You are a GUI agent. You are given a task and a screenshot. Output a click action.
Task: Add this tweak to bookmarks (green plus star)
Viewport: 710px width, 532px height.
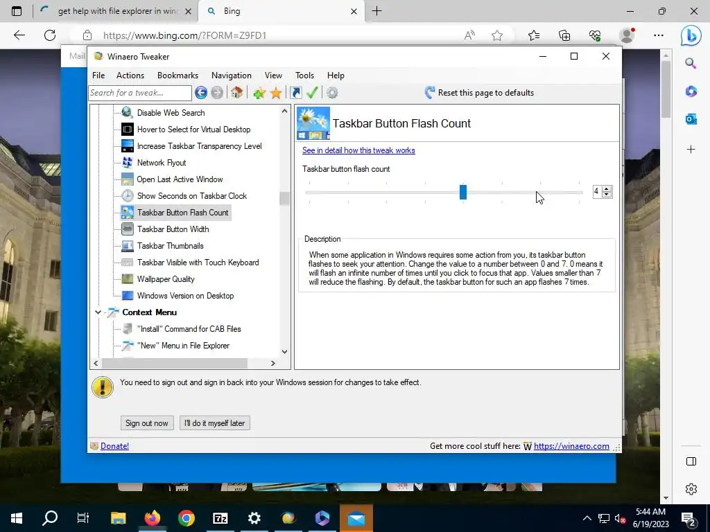pyautogui.click(x=259, y=94)
